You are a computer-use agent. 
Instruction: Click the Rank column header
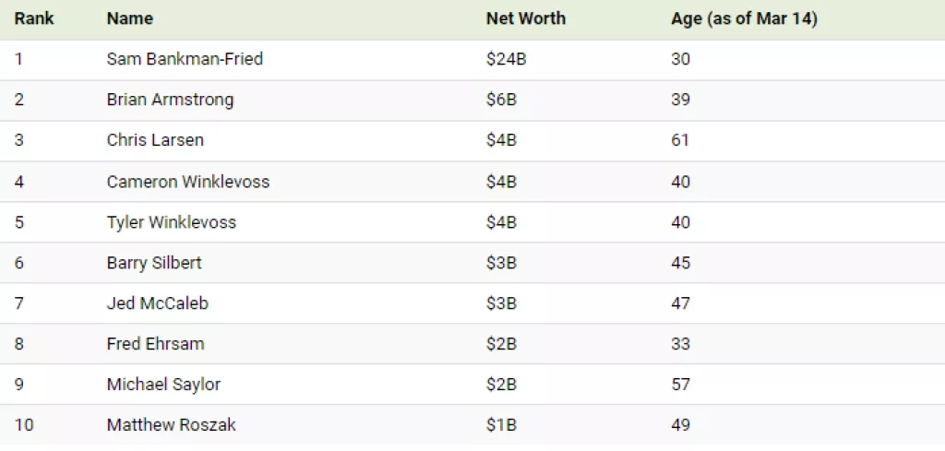click(x=34, y=18)
